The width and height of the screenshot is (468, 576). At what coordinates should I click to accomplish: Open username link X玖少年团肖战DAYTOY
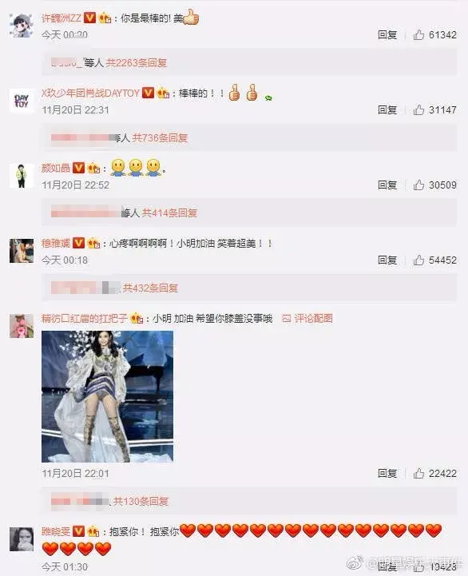[x=90, y=93]
